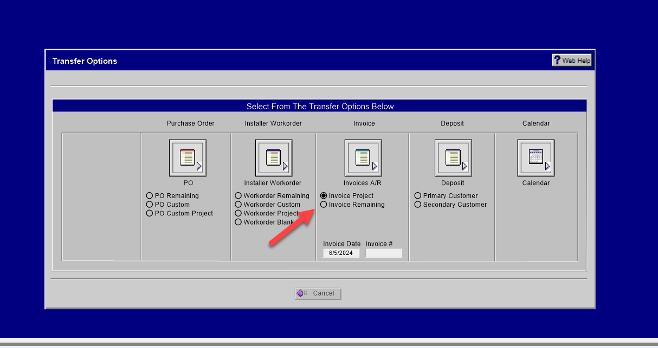Click the Invoice Date field

coord(341,253)
